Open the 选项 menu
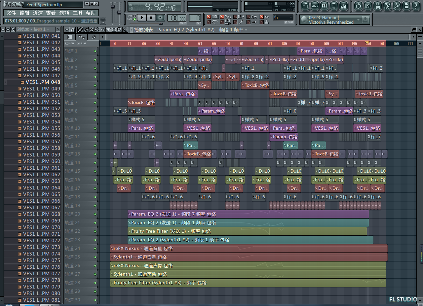 pyautogui.click(x=64, y=13)
